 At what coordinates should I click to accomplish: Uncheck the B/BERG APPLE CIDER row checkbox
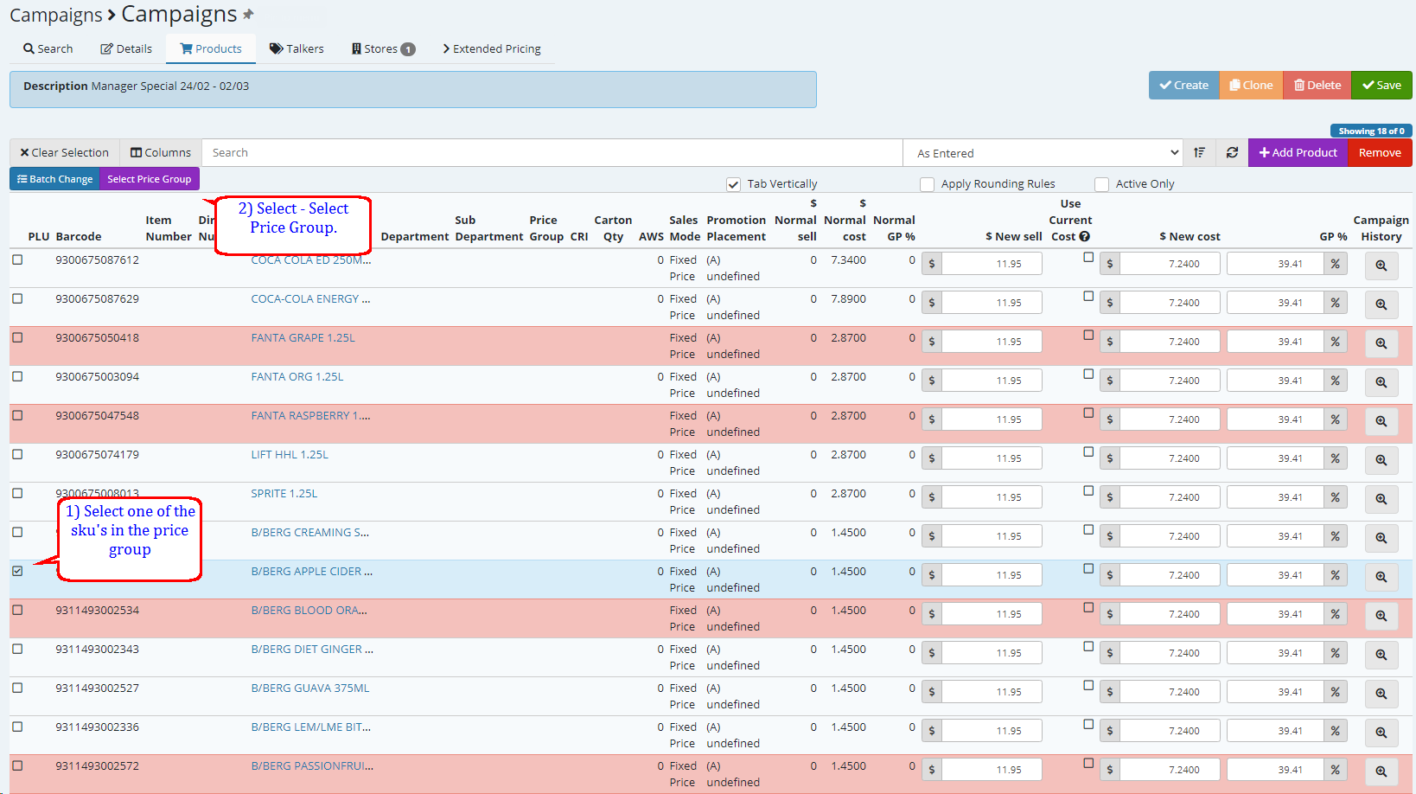[x=17, y=571]
